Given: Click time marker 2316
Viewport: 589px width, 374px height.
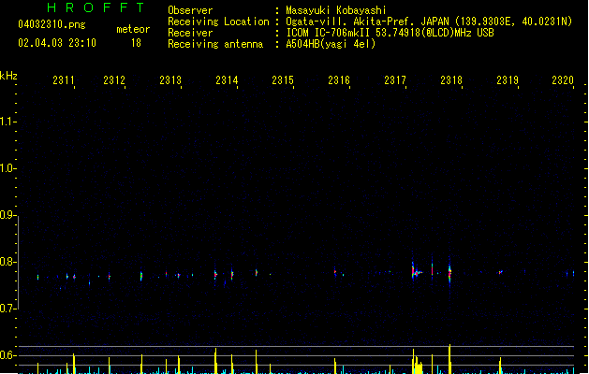Looking at the screenshot, I should point(339,80).
